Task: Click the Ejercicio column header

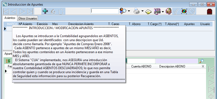Action: tap(42, 24)
